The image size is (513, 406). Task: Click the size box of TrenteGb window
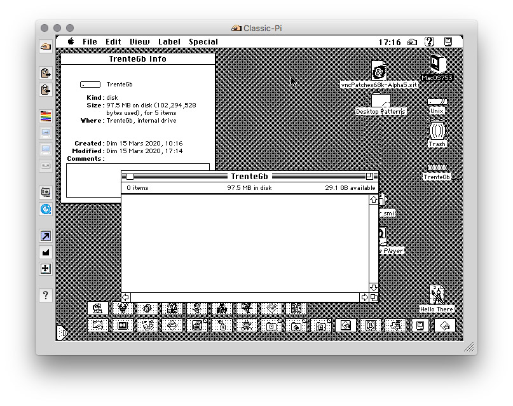[374, 297]
